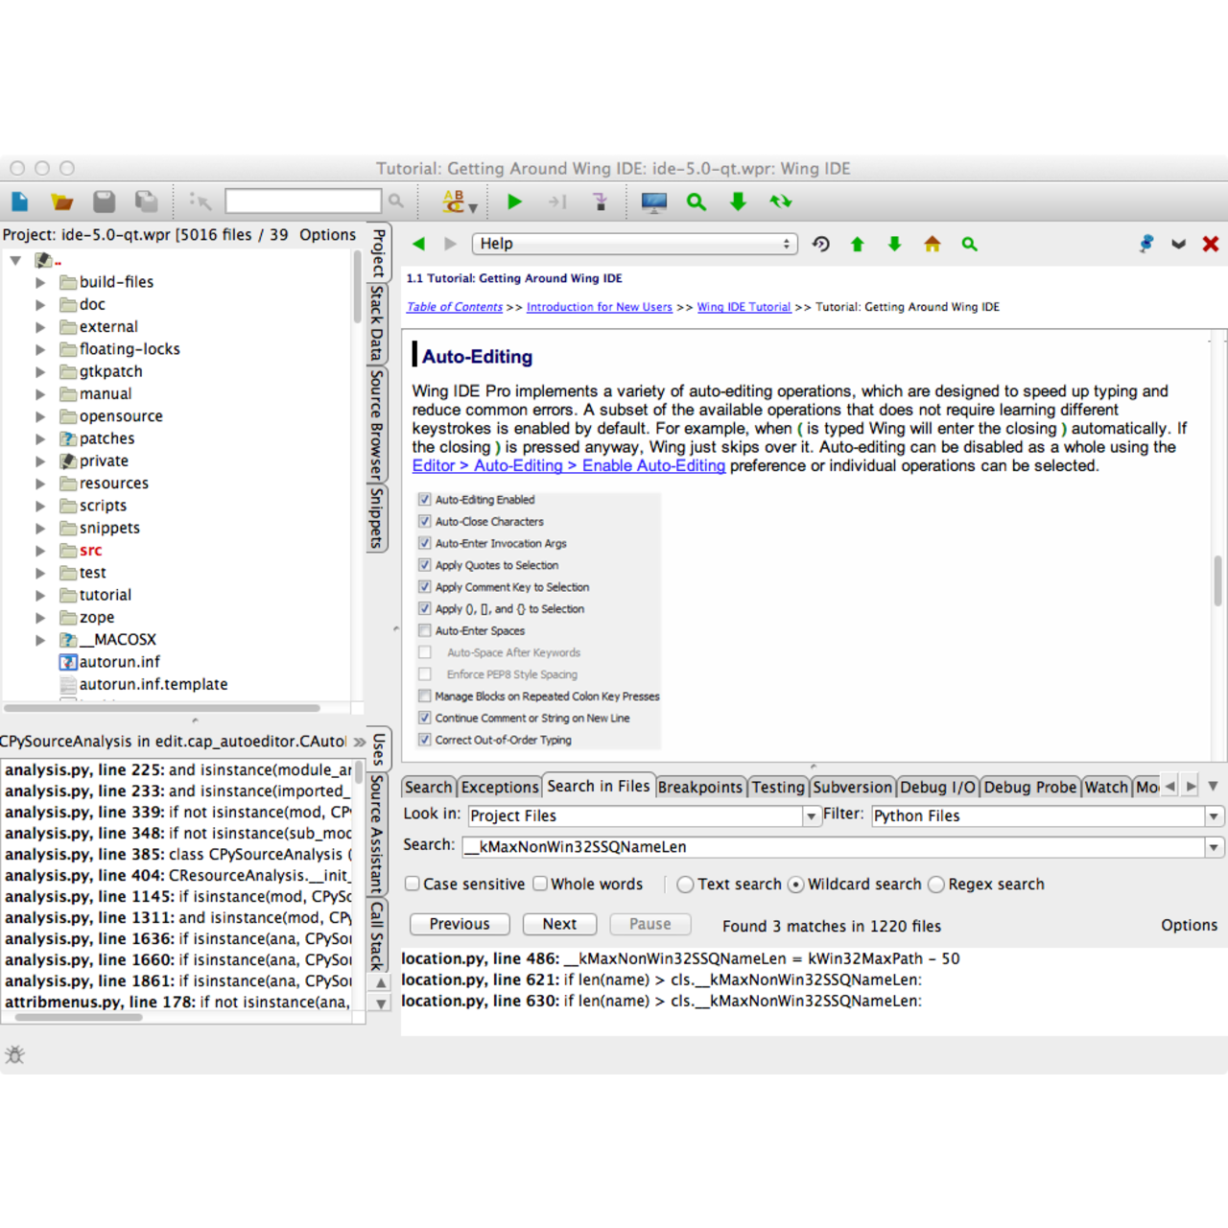Create a new file using the blank page icon
The width and height of the screenshot is (1228, 1228).
click(19, 201)
